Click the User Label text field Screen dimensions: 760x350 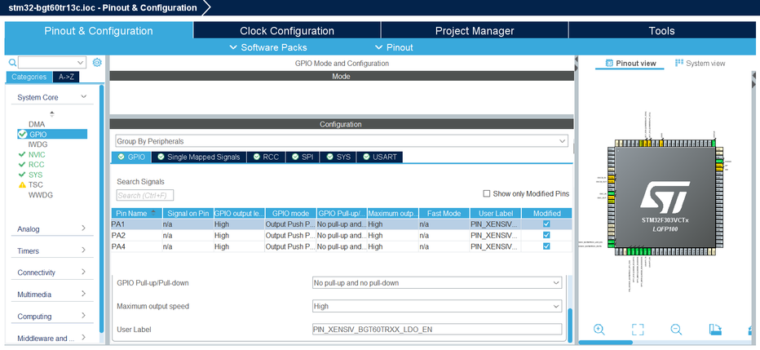tap(437, 329)
